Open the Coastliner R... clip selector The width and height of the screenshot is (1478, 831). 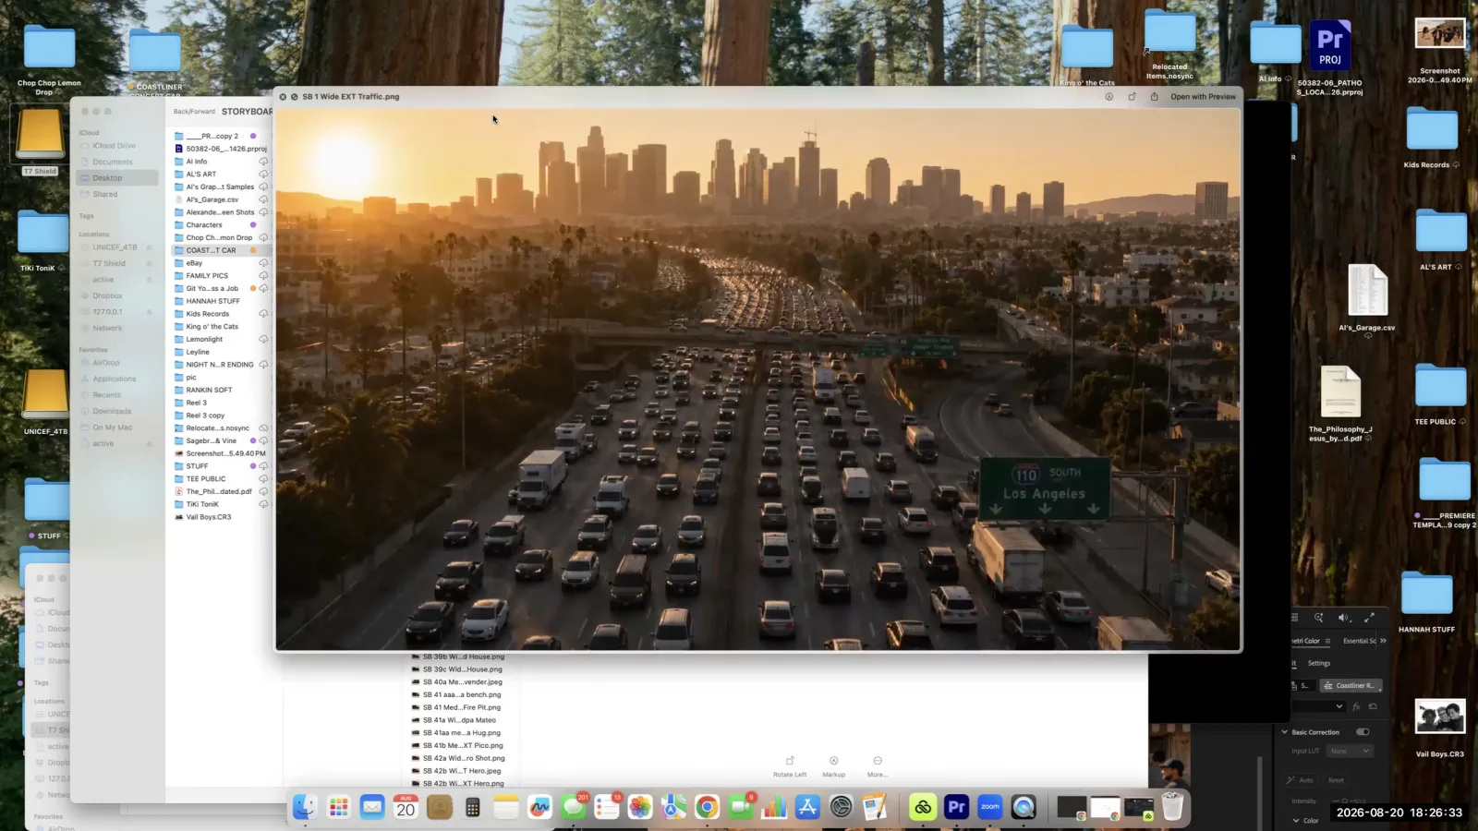(1351, 685)
